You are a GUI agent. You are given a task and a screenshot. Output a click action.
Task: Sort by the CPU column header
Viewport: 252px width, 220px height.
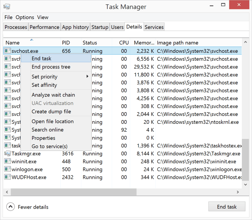(x=121, y=43)
